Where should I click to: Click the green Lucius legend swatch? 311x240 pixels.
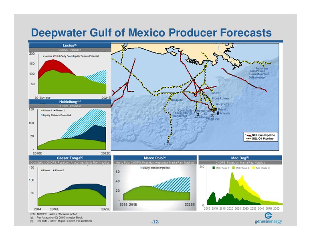coord(43,56)
